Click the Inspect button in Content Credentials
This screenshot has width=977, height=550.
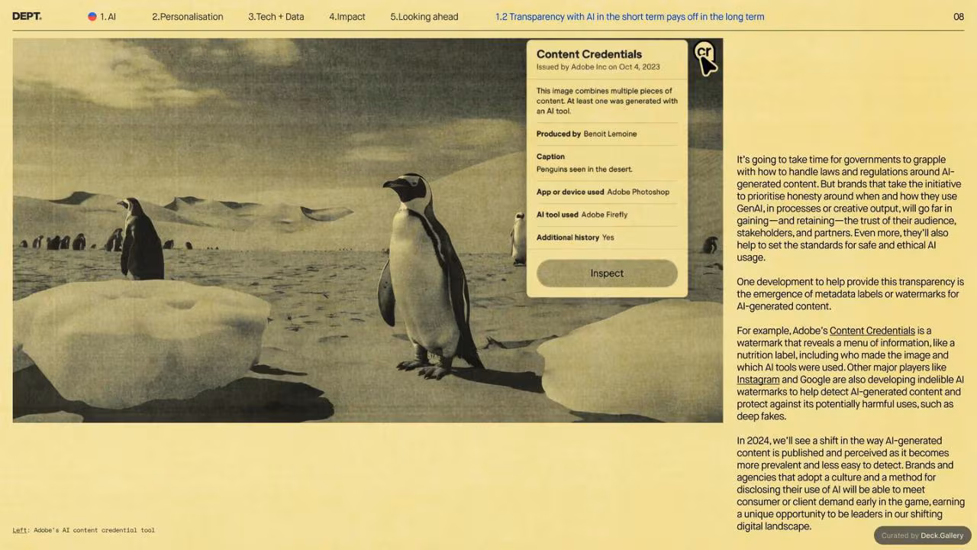(x=607, y=273)
